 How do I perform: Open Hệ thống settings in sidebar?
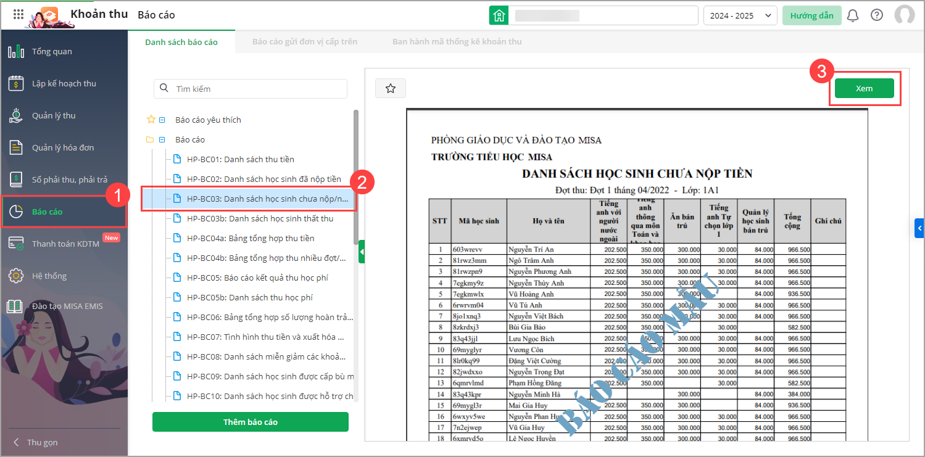(x=49, y=276)
